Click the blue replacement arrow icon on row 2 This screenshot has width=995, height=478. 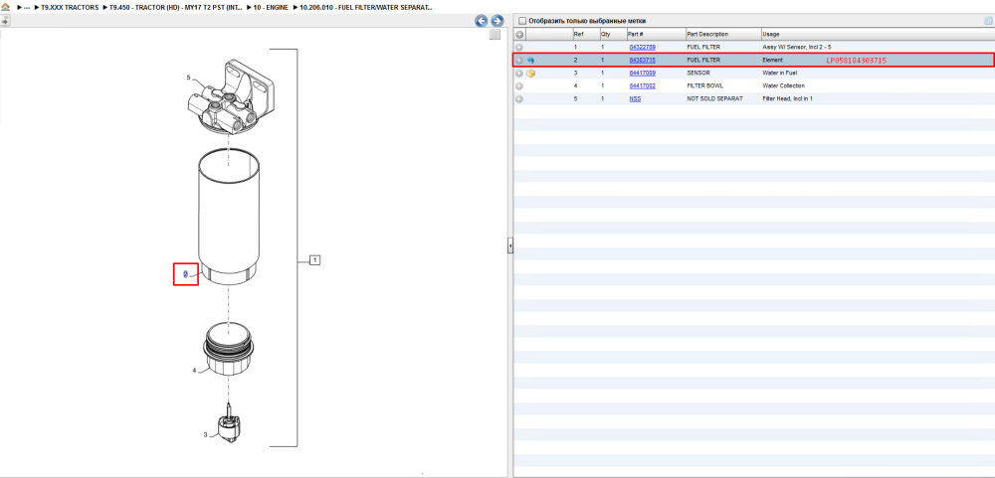tap(531, 61)
